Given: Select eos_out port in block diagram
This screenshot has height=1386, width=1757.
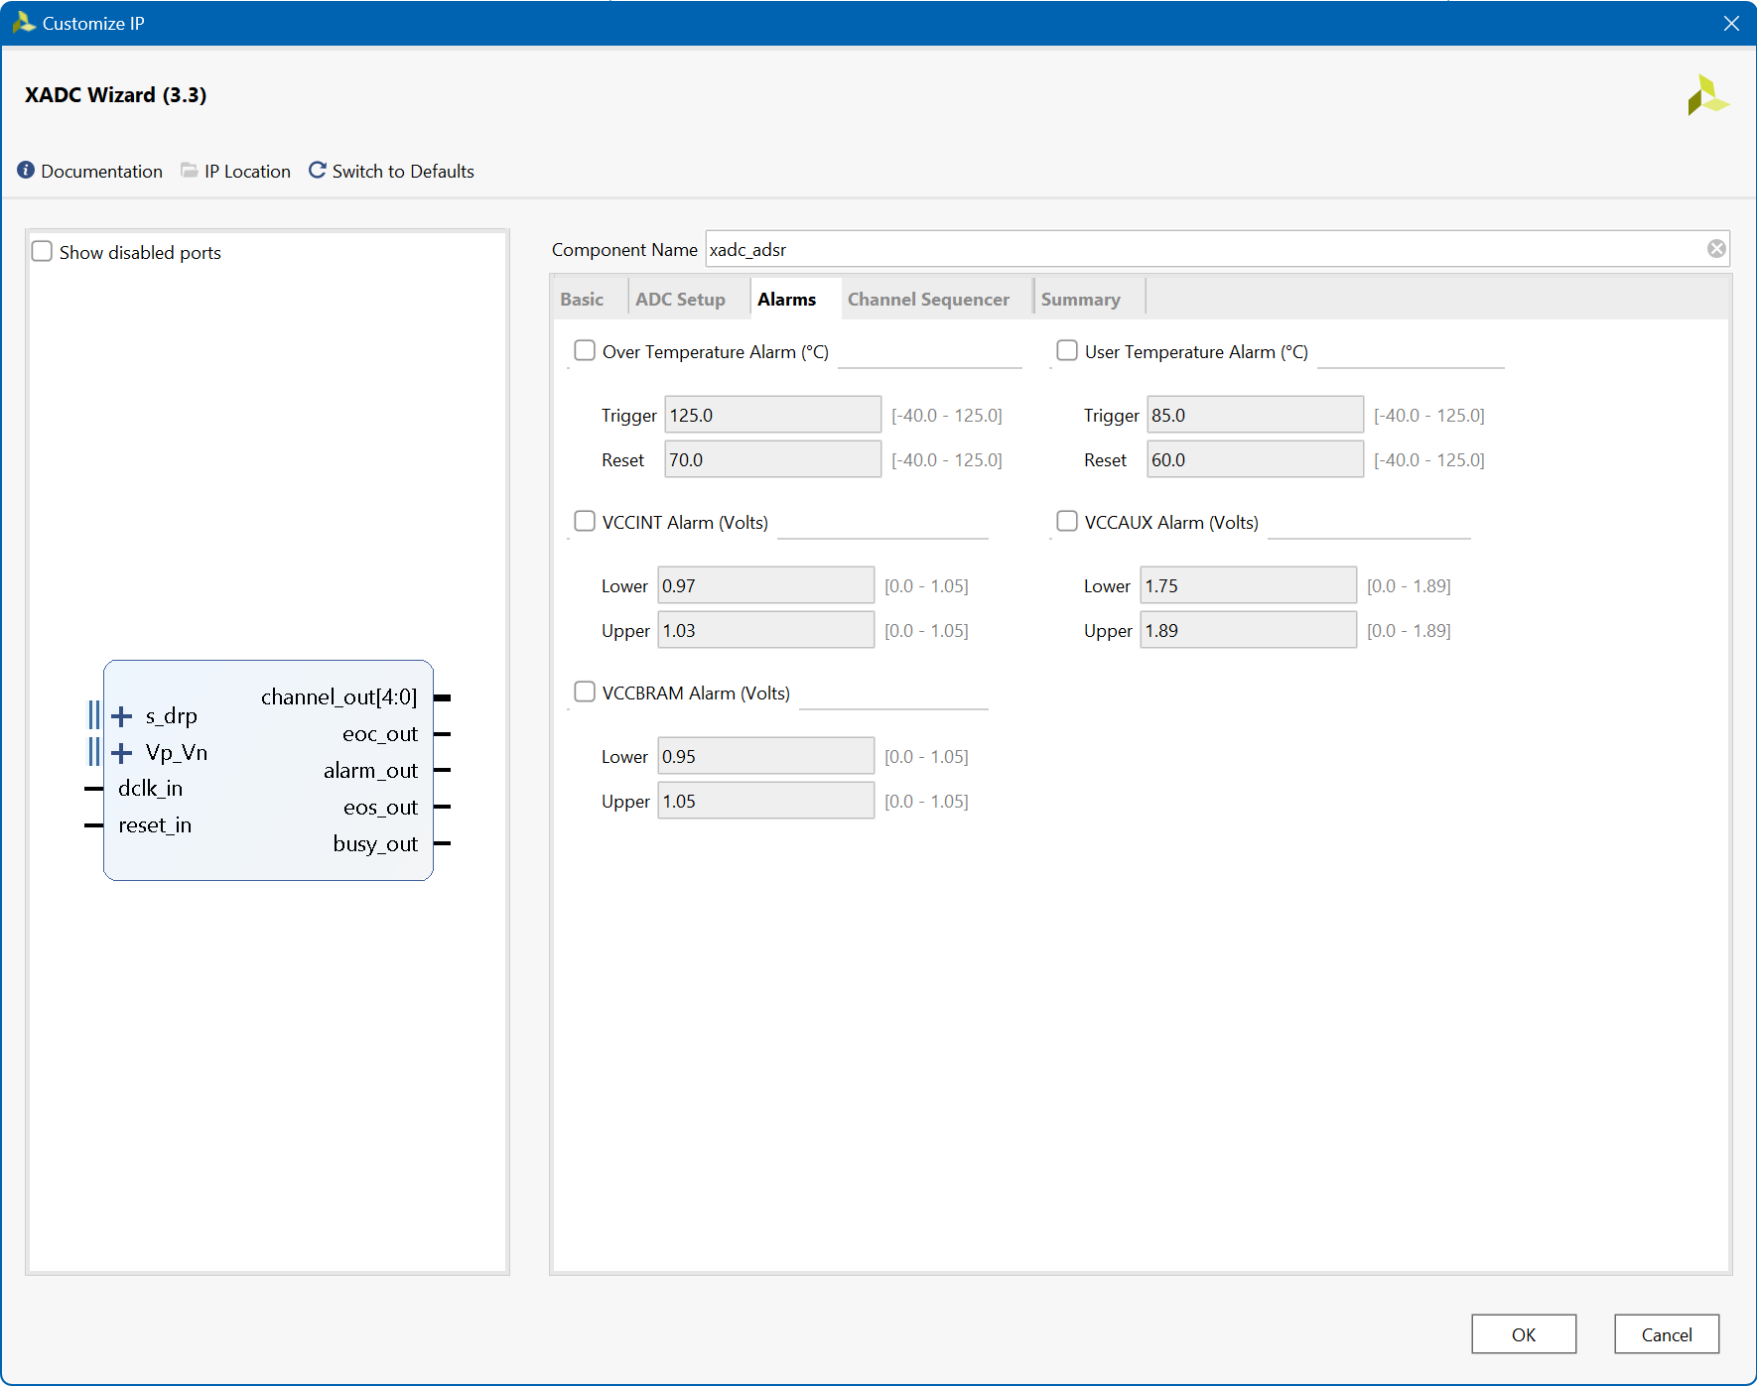Looking at the screenshot, I should pos(380,808).
